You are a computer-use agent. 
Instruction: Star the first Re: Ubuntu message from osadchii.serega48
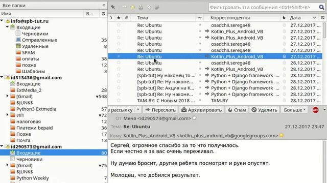coord(119,25)
